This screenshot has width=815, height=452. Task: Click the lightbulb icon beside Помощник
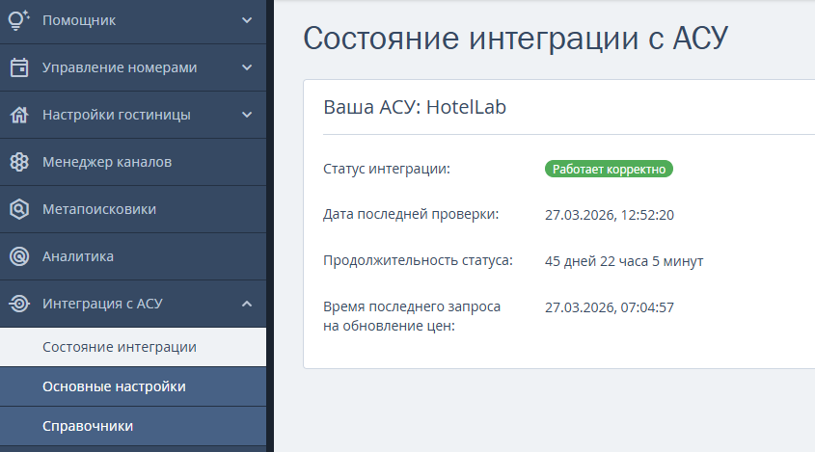[19, 20]
